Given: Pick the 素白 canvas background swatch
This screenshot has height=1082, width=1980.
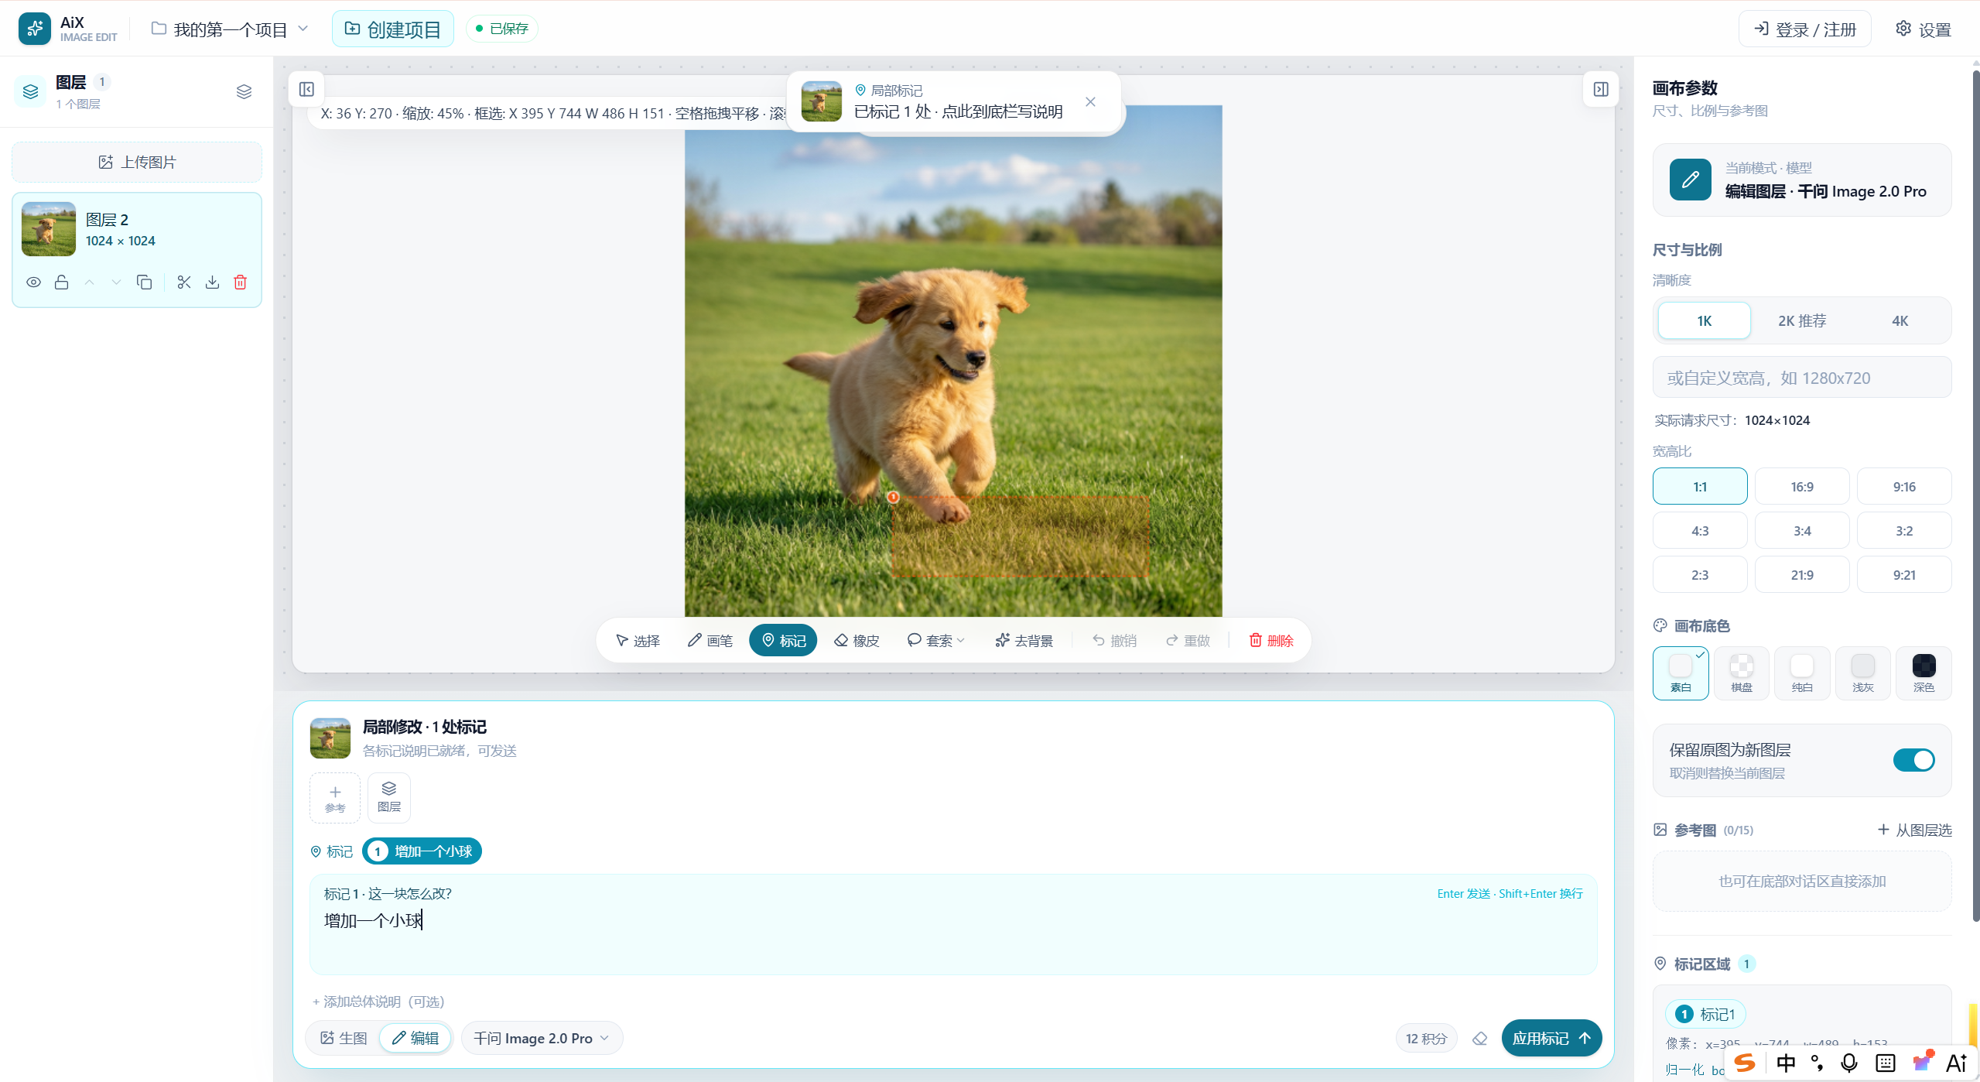Looking at the screenshot, I should click(x=1681, y=673).
